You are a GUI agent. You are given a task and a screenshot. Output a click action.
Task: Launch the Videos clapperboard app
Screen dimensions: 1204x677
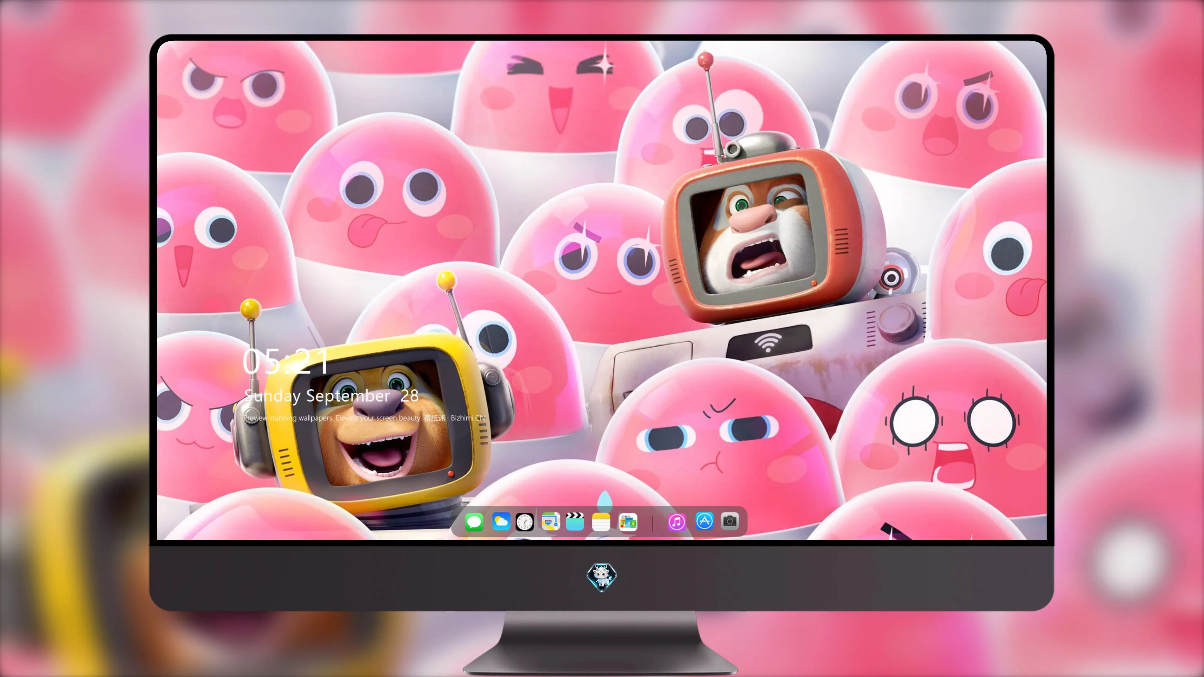pyautogui.click(x=575, y=522)
